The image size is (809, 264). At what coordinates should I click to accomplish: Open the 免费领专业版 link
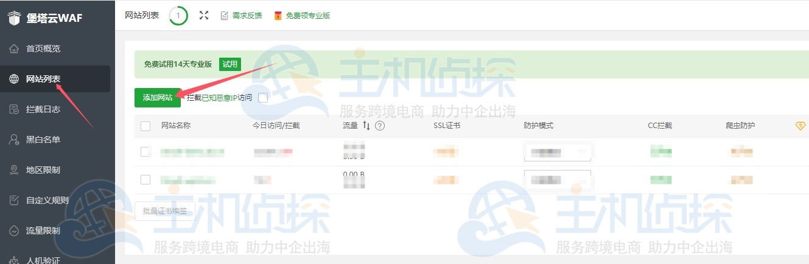(x=308, y=15)
